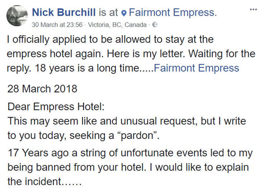Image resolution: width=263 pixels, height=193 pixels.
Task: Open the post options three-dot menu
Action: [x=254, y=8]
